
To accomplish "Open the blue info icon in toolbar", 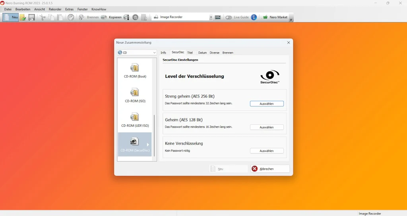I will click(x=254, y=17).
